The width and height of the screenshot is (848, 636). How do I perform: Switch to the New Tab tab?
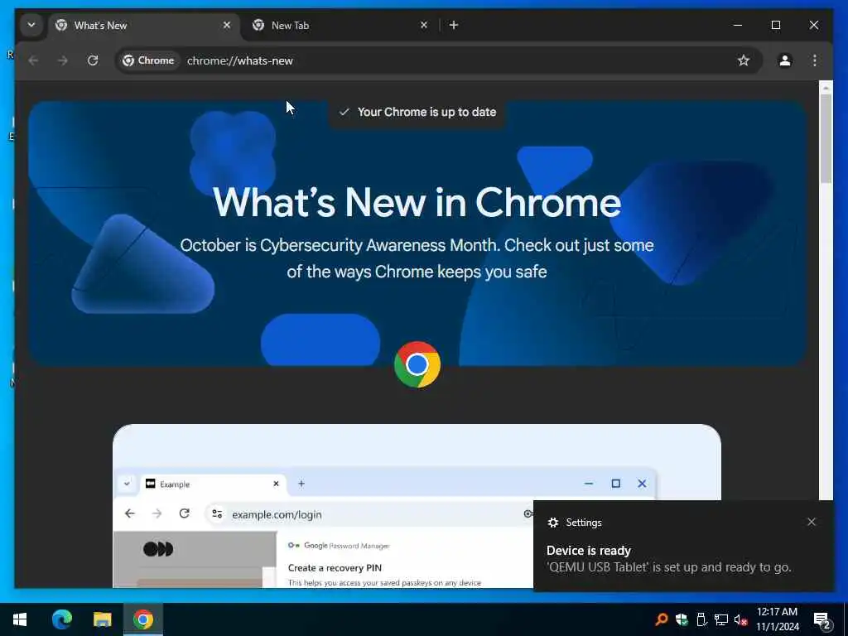tap(340, 26)
